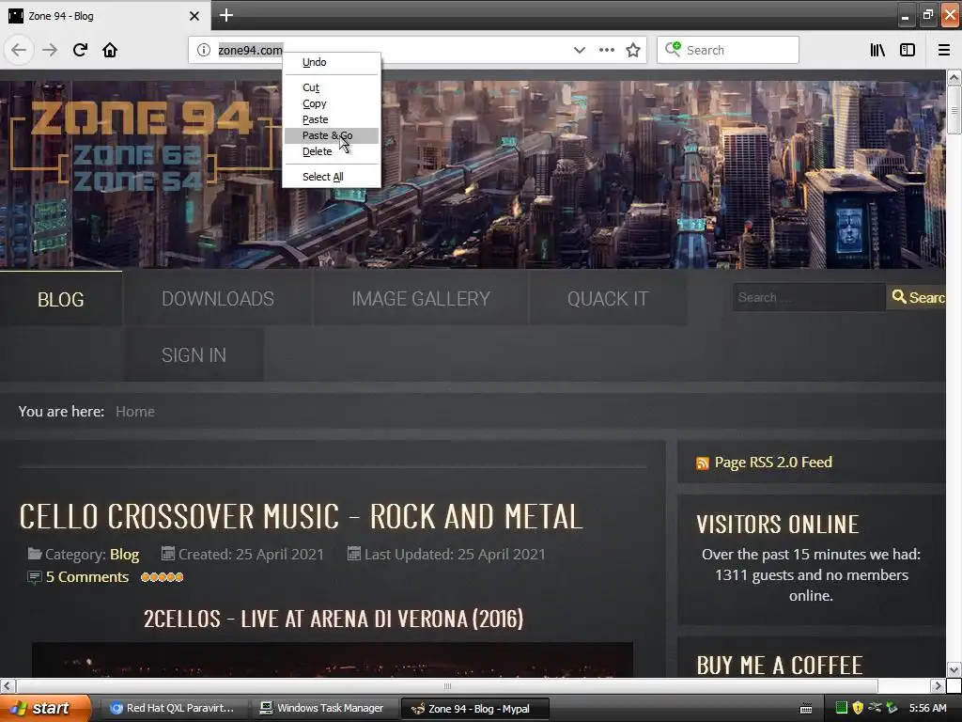Click Zone 94 - Blog - Mypal taskbar item
Screen dimensions: 962x722
tap(474, 709)
